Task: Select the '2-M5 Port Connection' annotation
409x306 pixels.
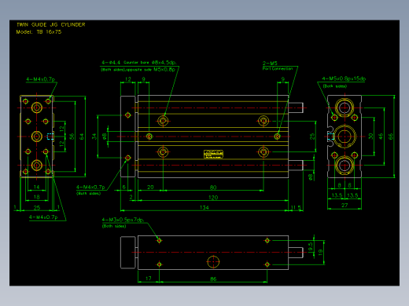Action: tap(278, 66)
